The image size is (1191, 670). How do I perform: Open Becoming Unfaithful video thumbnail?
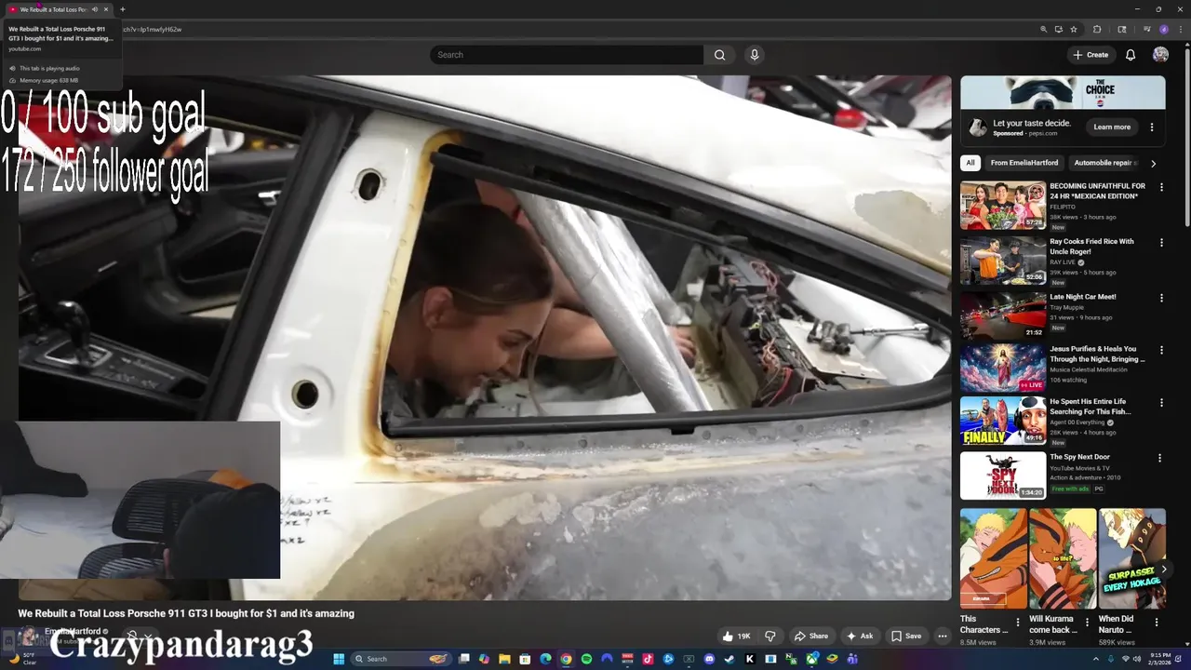[1003, 205]
